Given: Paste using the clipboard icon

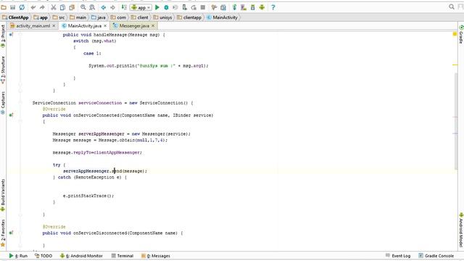Looking at the screenshot, I should [x=72, y=7].
